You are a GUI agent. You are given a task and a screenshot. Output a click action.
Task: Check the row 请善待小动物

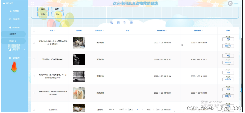(34, 93)
